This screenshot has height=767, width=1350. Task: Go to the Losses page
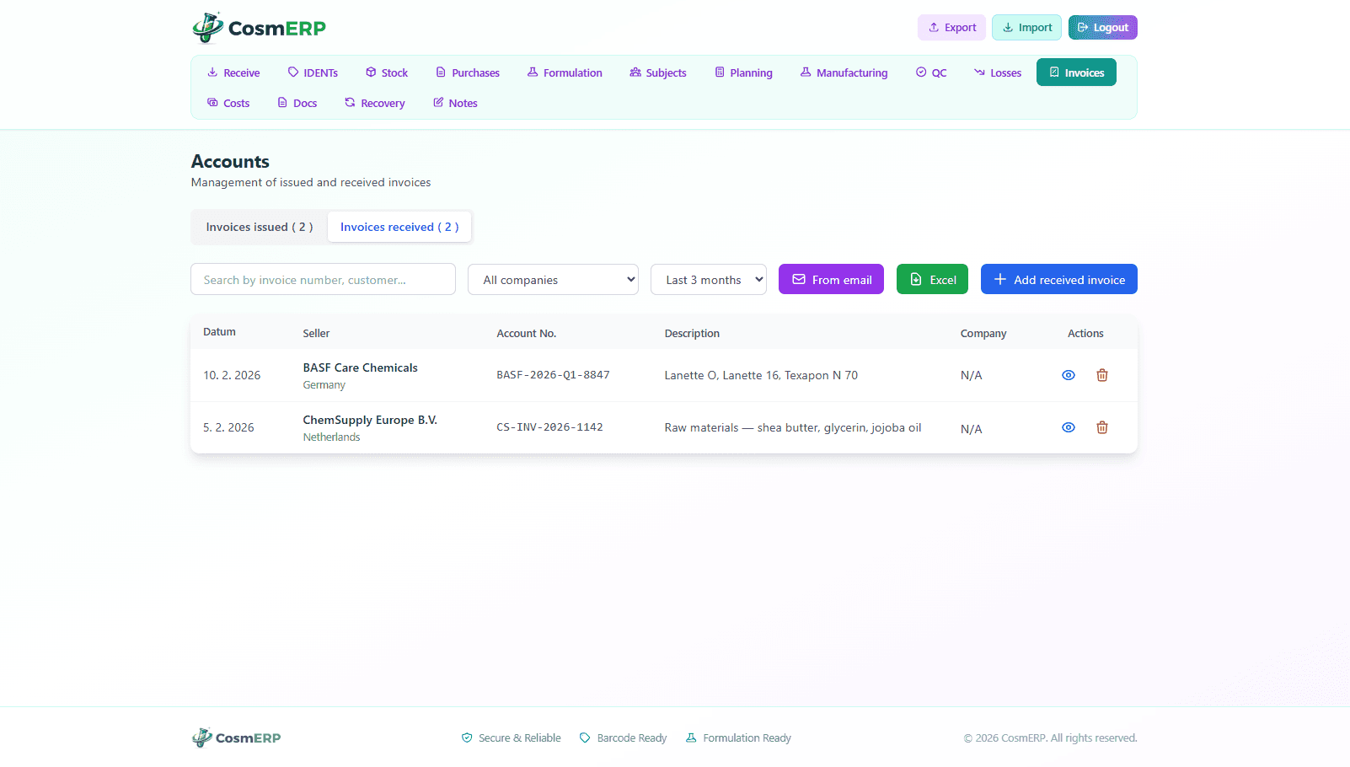tap(998, 72)
